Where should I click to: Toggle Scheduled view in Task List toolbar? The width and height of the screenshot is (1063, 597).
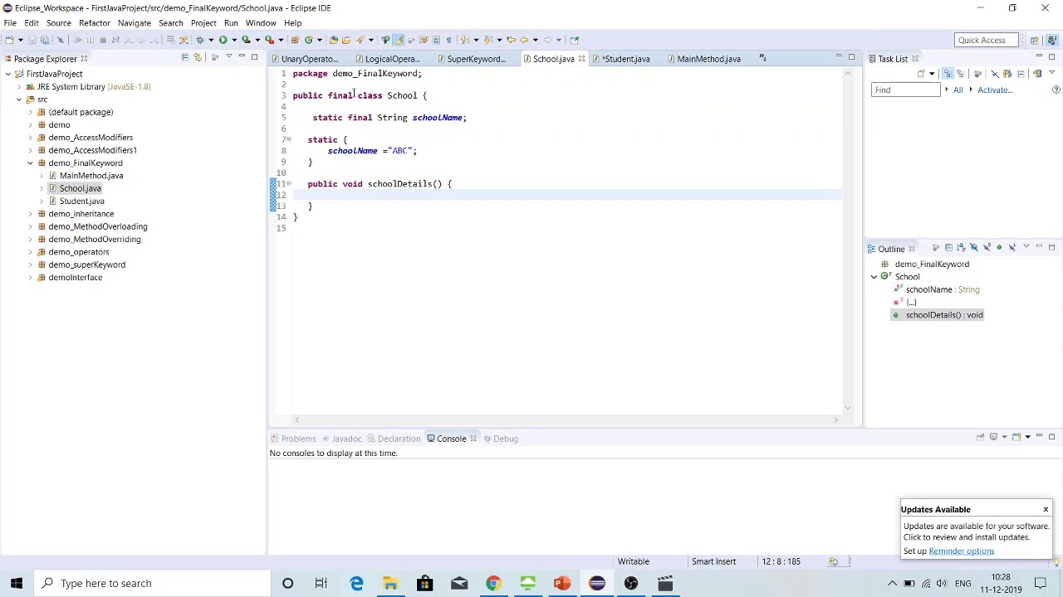click(x=961, y=74)
